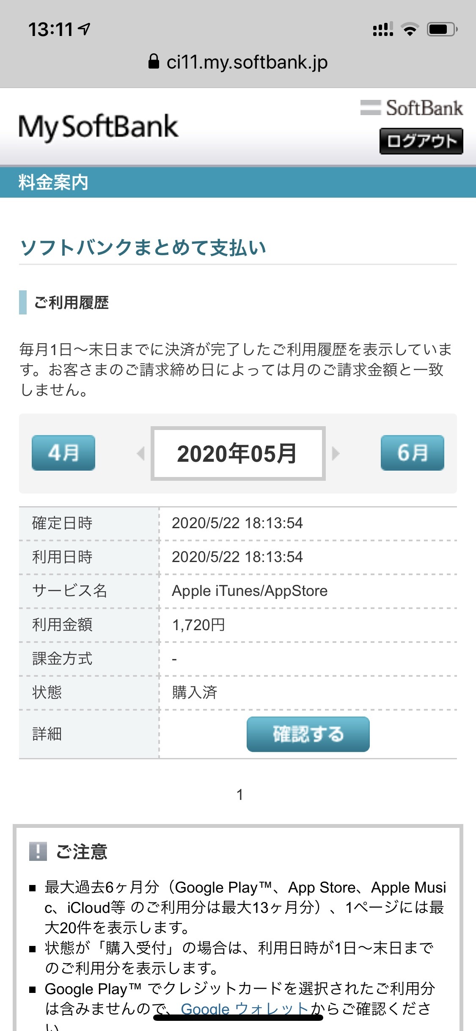476x1031 pixels.
Task: Switch to the 6月 usage history
Action: click(413, 453)
